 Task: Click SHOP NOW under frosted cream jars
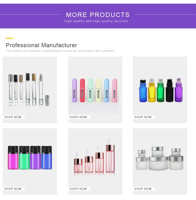pos(143,189)
